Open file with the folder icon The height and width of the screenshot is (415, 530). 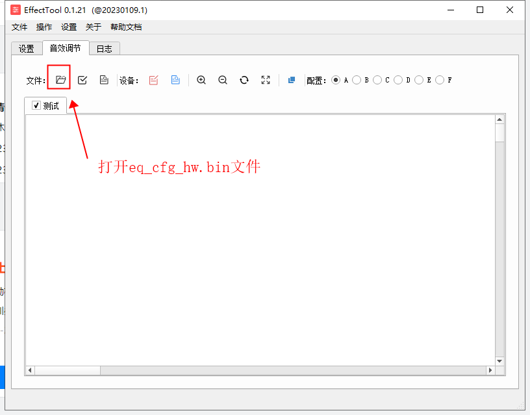tap(60, 80)
